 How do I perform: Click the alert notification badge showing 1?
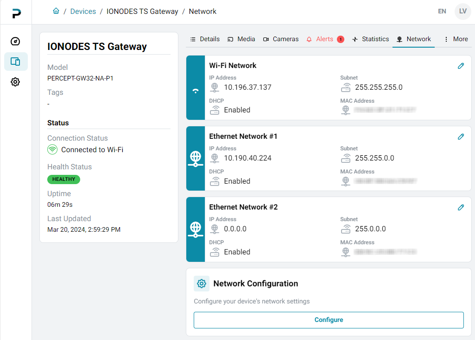point(341,39)
